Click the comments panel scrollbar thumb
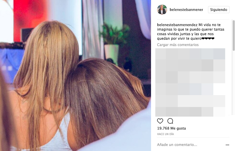 234,35
